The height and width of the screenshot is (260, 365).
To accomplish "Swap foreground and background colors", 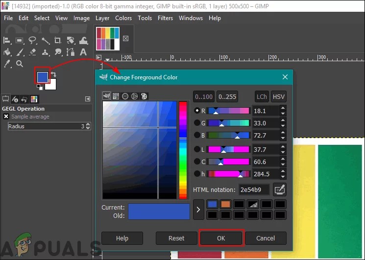I will tap(53, 74).
